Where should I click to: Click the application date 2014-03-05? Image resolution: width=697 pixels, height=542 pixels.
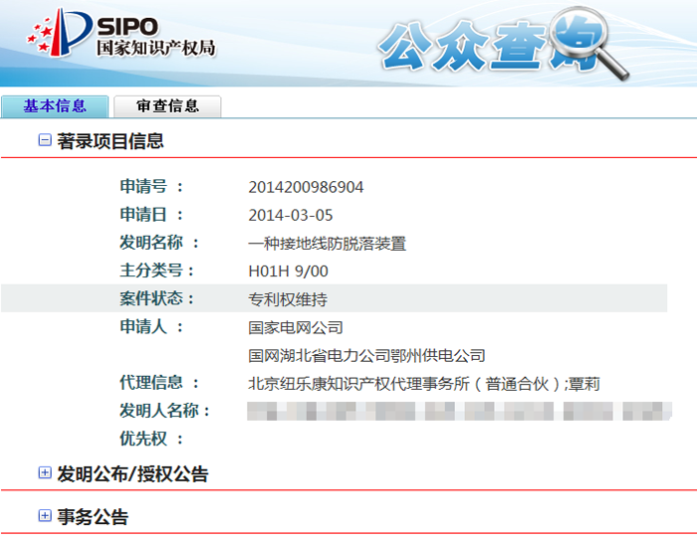[291, 215]
